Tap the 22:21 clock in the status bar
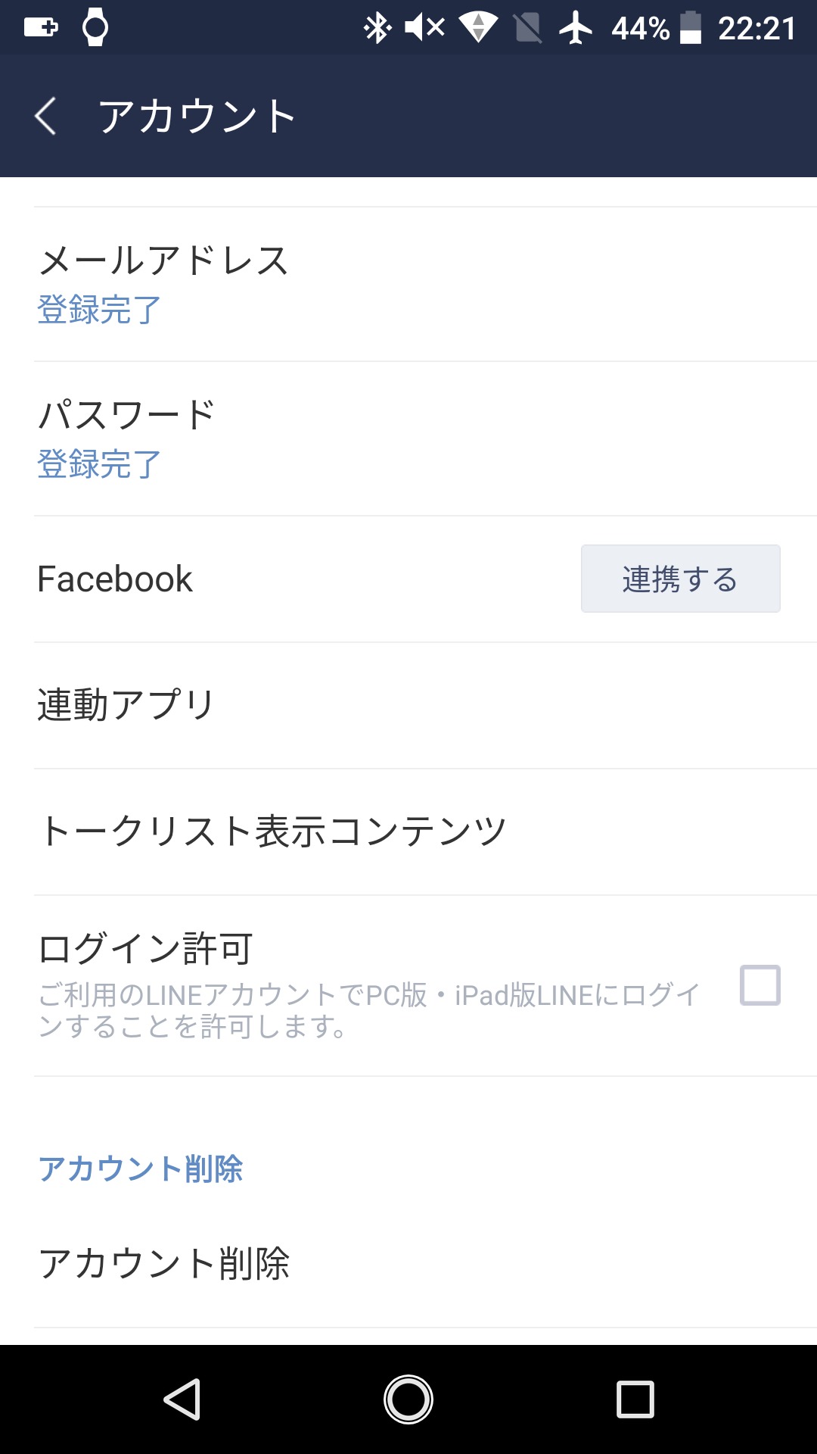Screen dimensions: 817x1454 point(756,29)
